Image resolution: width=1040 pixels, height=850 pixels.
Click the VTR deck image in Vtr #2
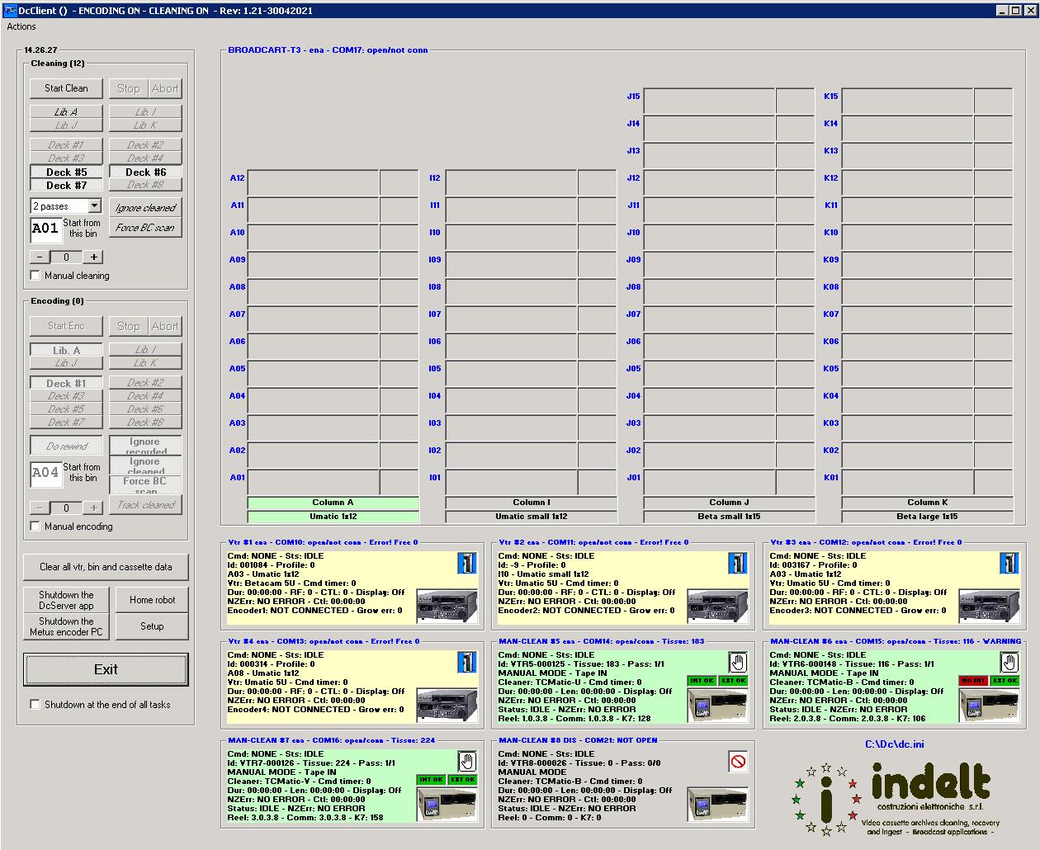(x=717, y=606)
